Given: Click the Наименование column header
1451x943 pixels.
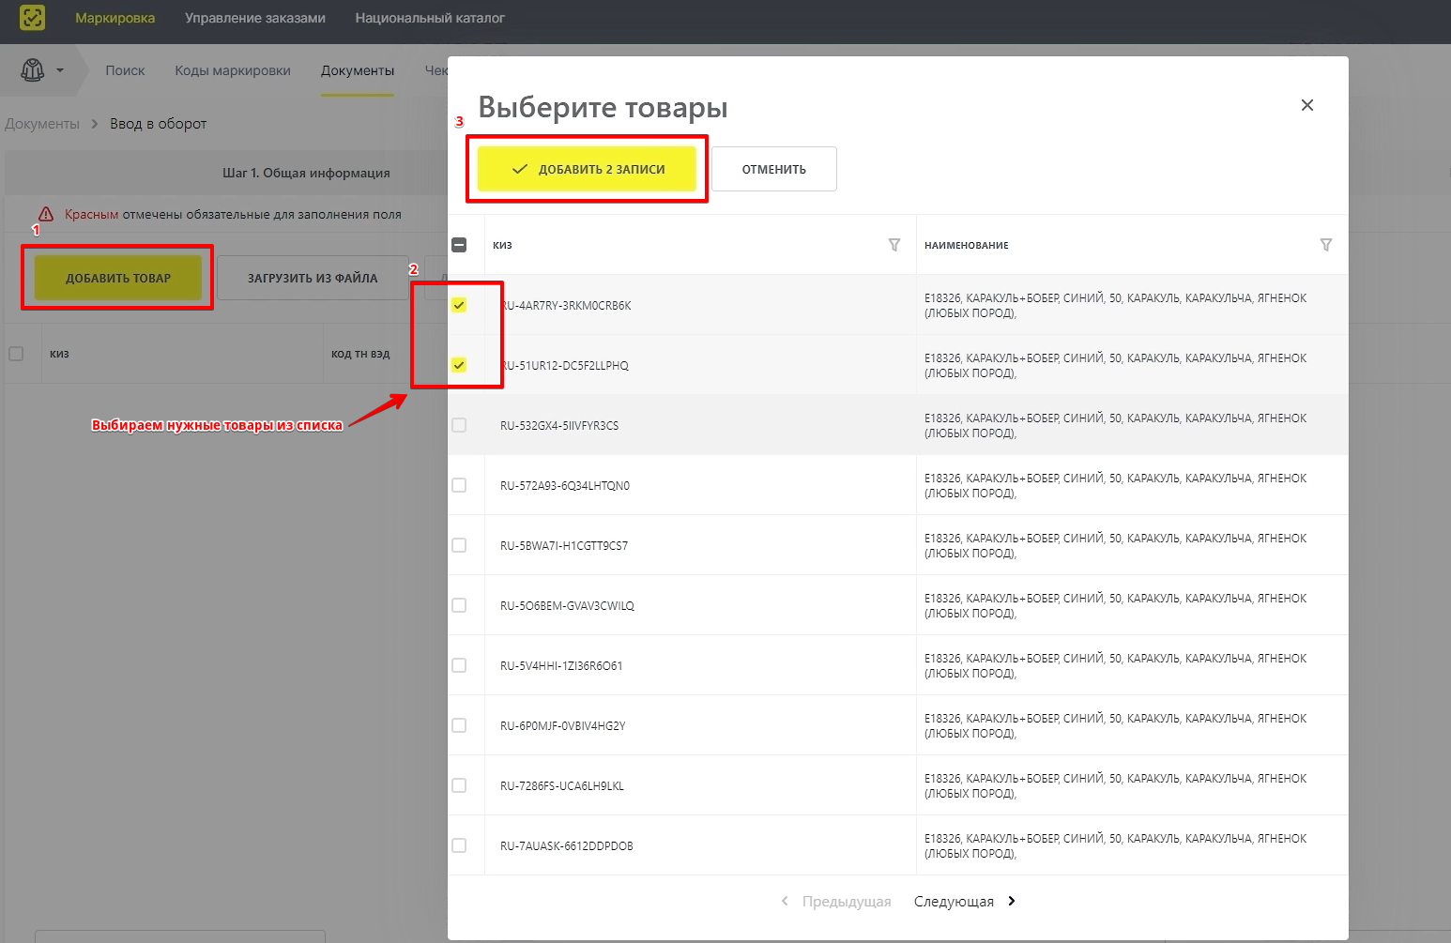Looking at the screenshot, I should pos(967,245).
